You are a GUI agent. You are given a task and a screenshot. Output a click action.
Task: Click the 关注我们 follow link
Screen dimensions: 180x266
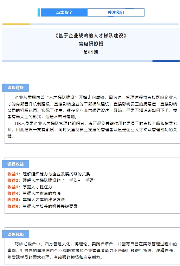(116, 12)
